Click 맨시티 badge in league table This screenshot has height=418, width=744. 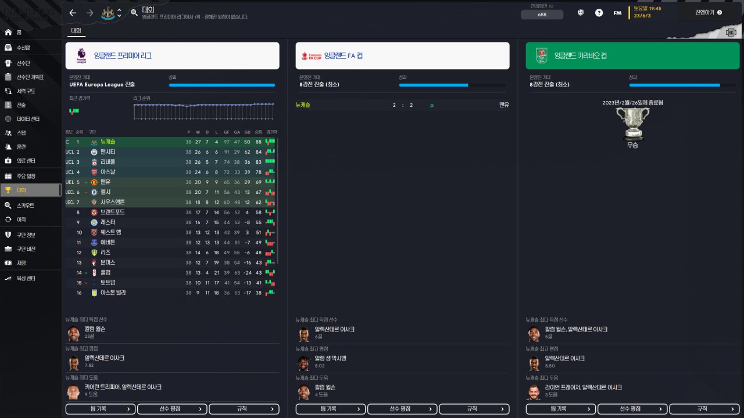[x=94, y=152]
